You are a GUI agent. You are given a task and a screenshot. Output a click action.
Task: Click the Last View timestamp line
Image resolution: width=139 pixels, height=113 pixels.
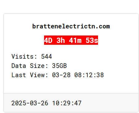(58, 75)
